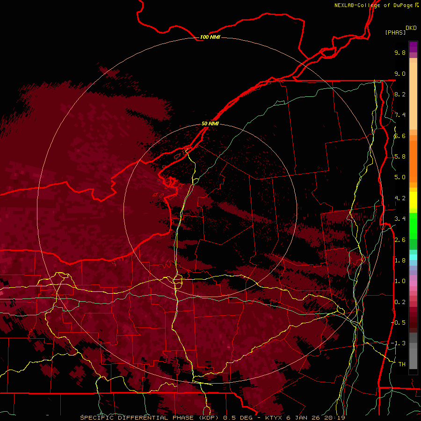The image size is (421, 421).
Task: Click the 20:19 timestamp in the caption
Action: click(334, 418)
